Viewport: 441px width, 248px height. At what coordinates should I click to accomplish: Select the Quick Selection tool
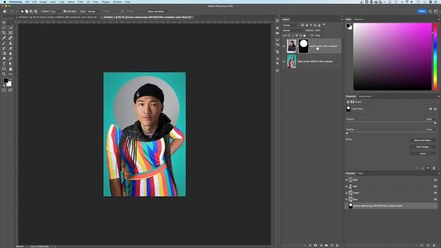(x=10, y=28)
